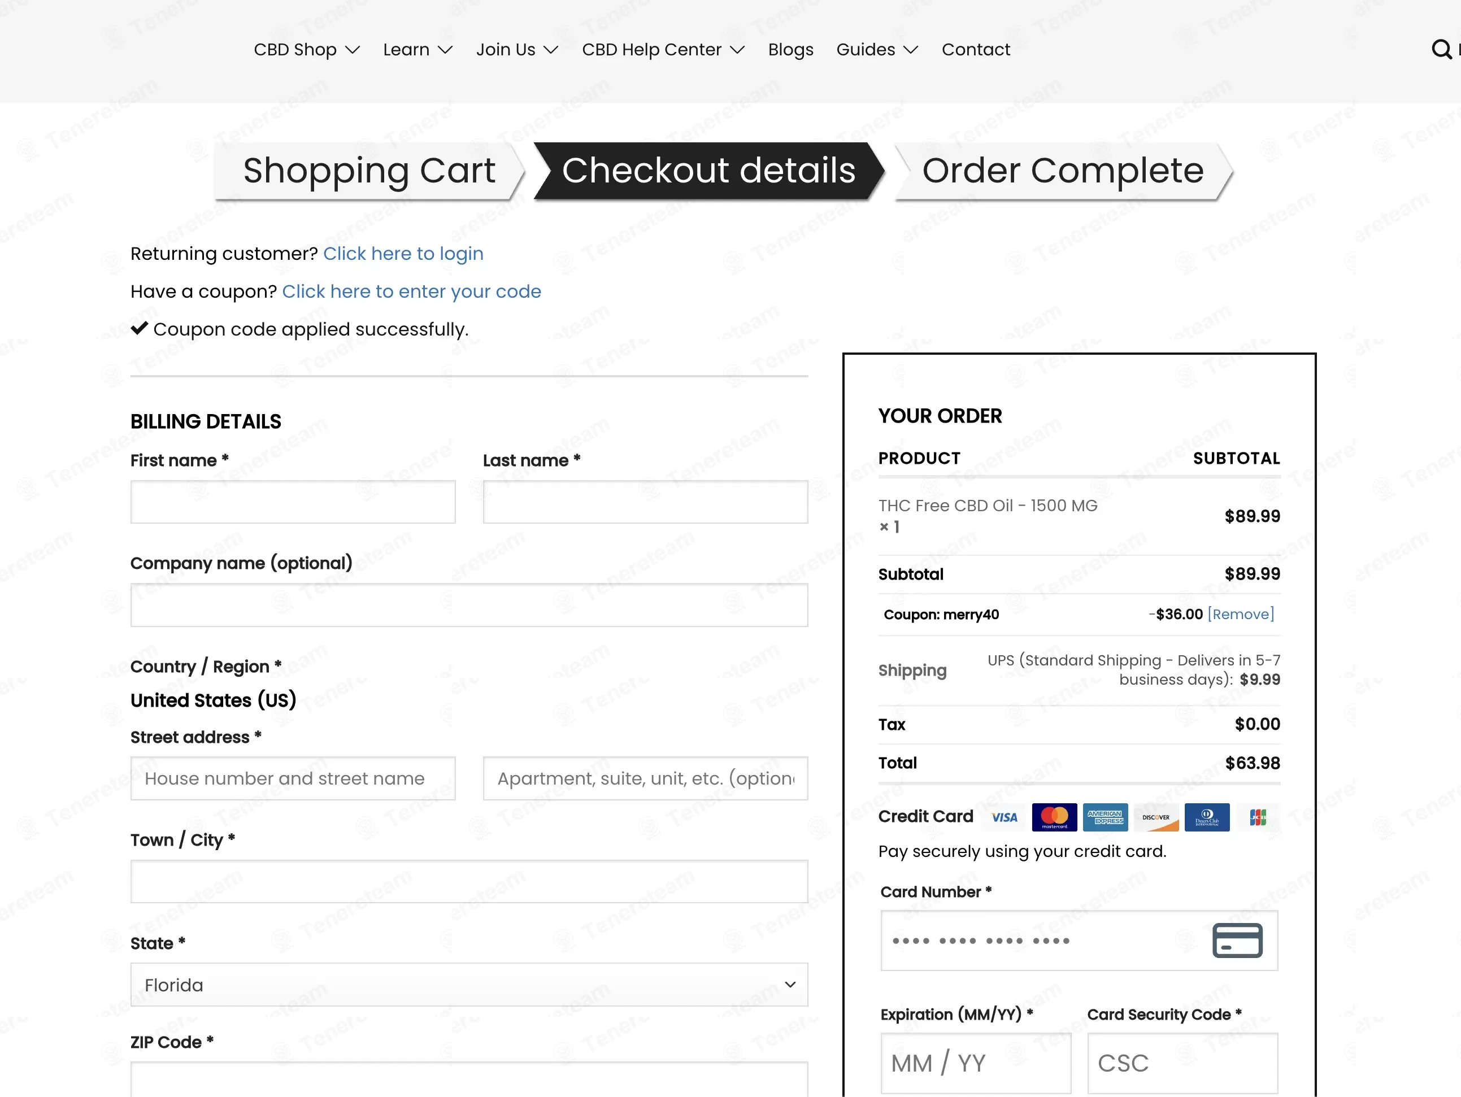Image resolution: width=1461 pixels, height=1097 pixels.
Task: Click the JCB card logo
Action: tap(1258, 817)
